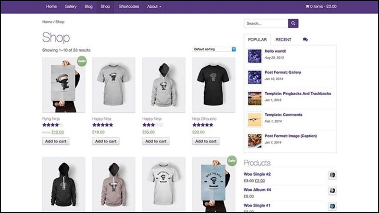
Task: Open the Woo Single #2 product thumbnail
Action: pos(332,175)
